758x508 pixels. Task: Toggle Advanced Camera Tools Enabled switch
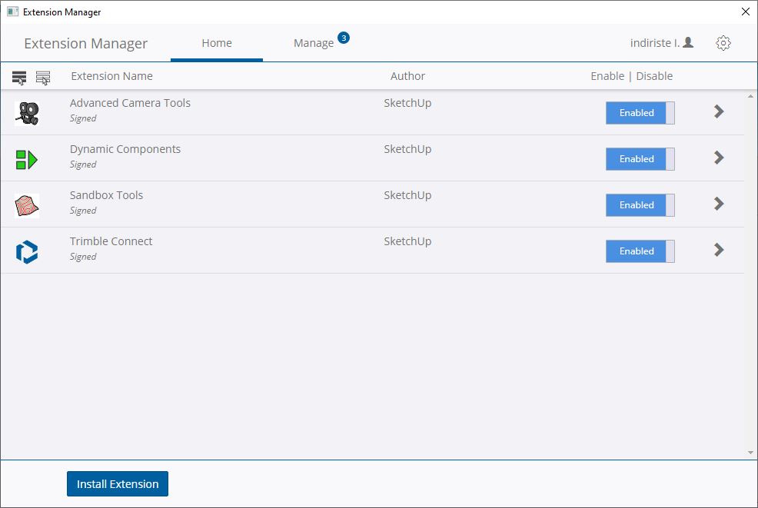[640, 113]
